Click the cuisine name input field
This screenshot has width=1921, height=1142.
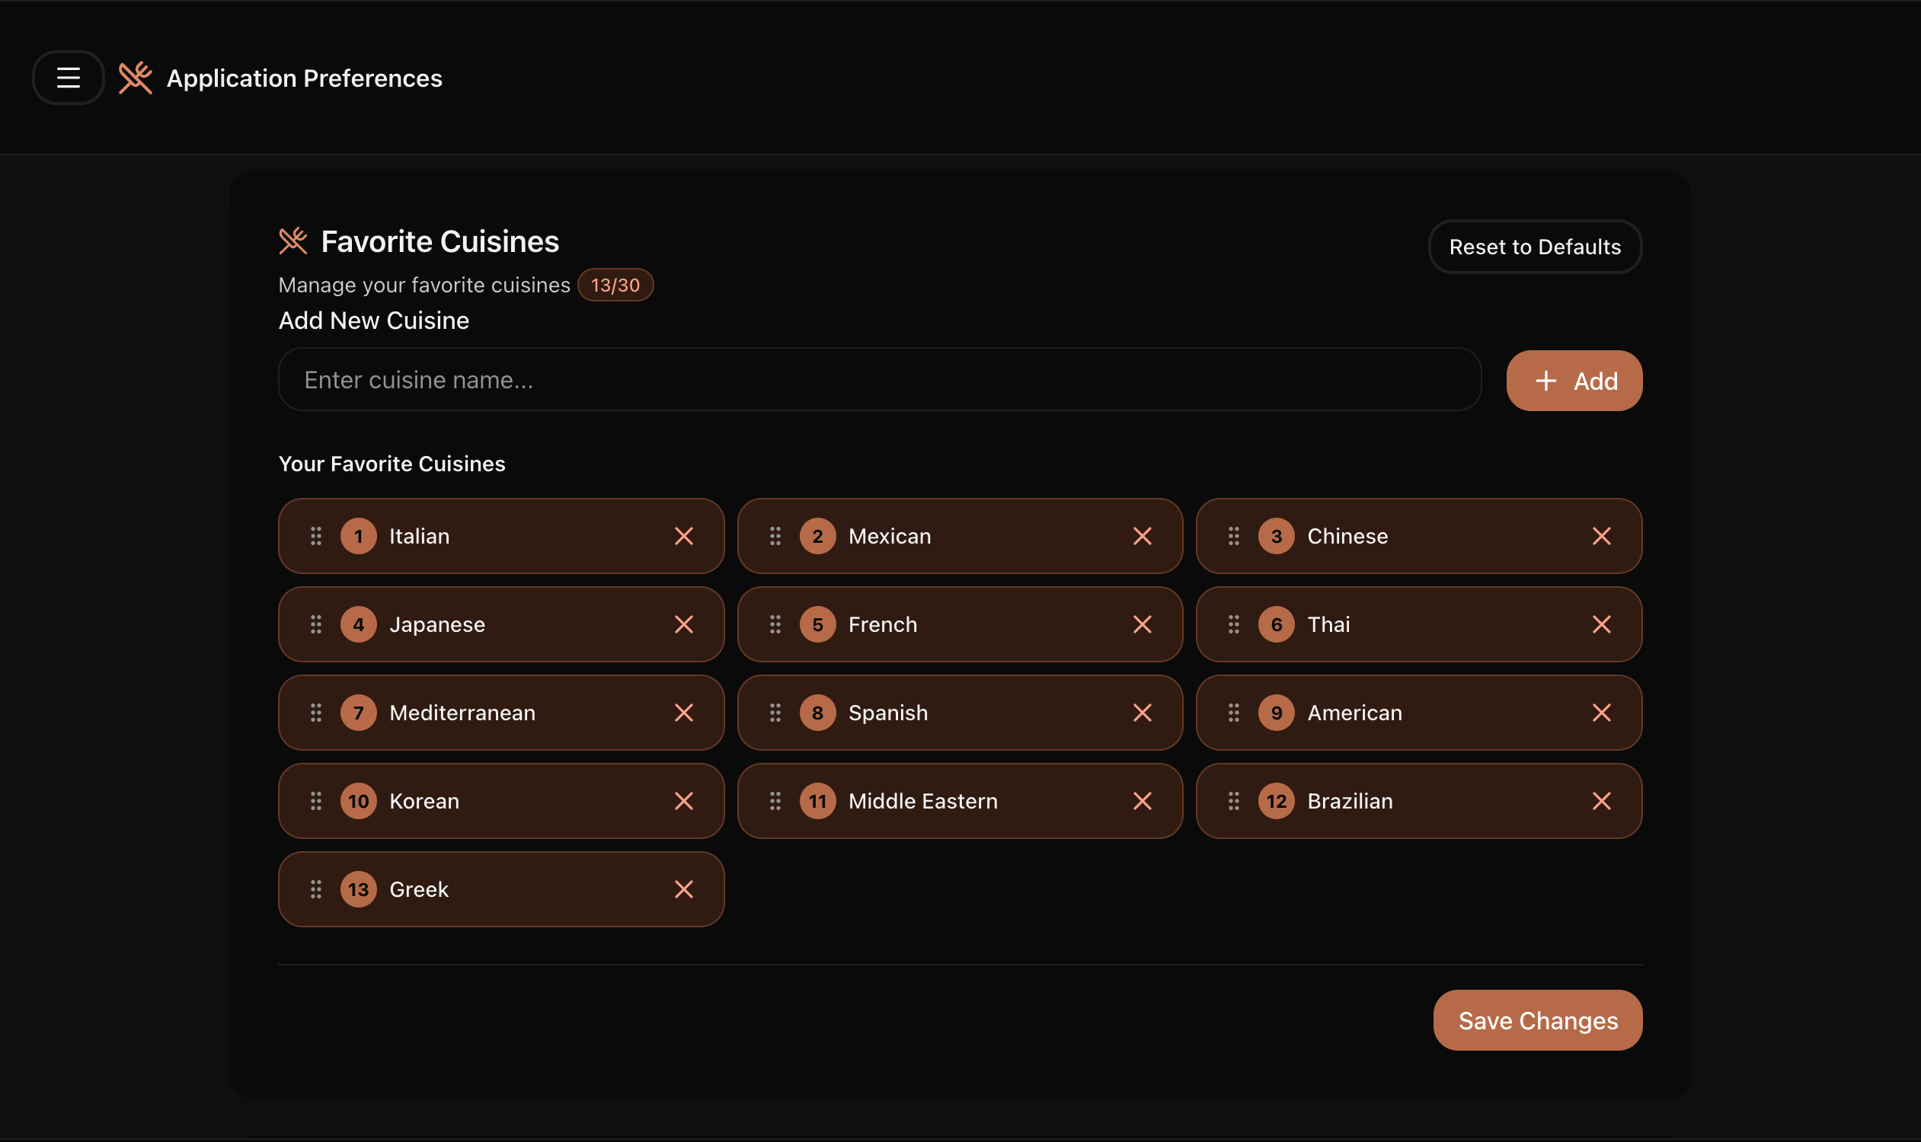pyautogui.click(x=879, y=378)
